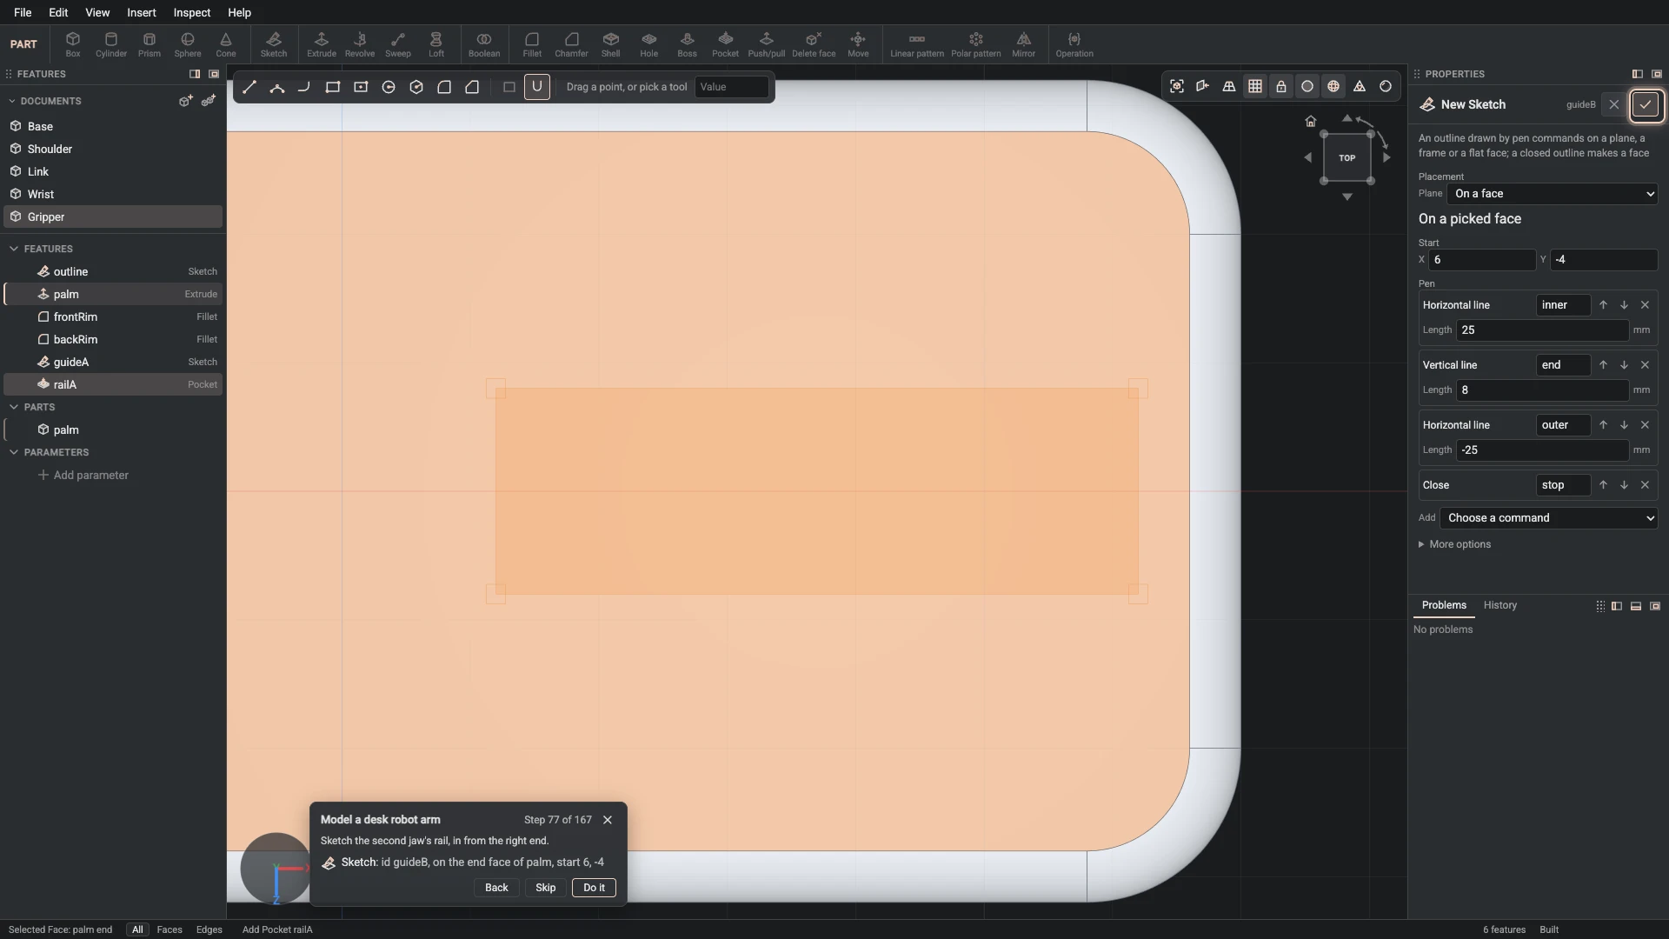
Task: Click the Loft tool icon
Action: pos(436,44)
